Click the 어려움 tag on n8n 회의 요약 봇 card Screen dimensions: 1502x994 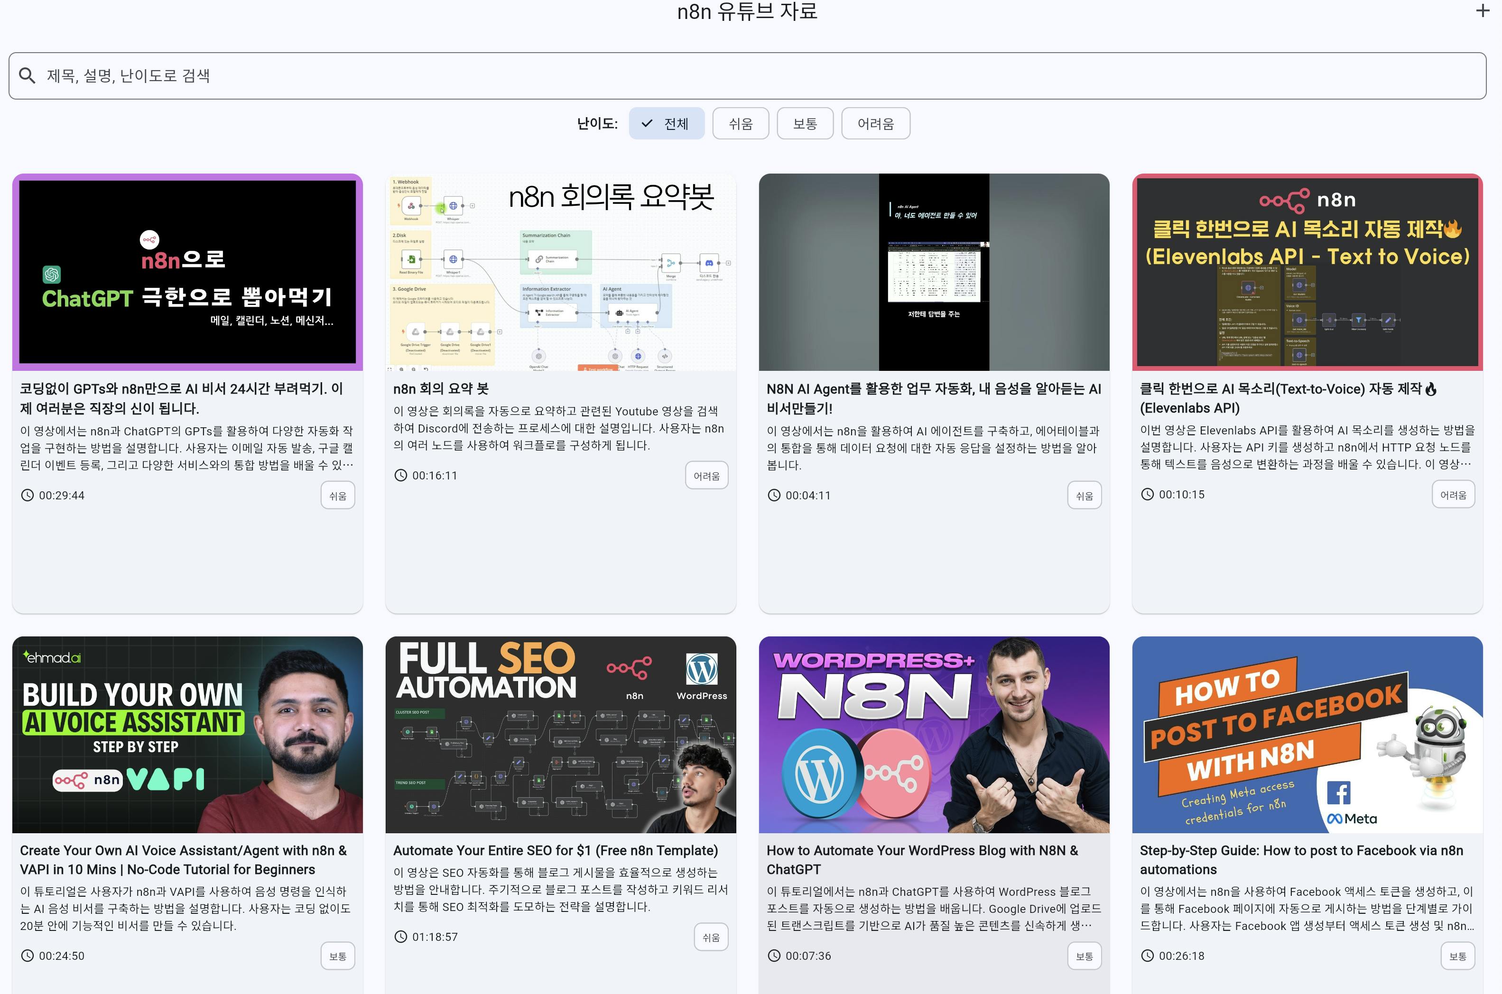click(x=706, y=476)
